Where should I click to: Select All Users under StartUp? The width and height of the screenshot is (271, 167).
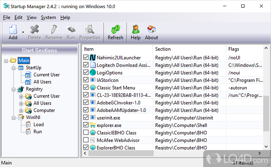tap(42, 82)
